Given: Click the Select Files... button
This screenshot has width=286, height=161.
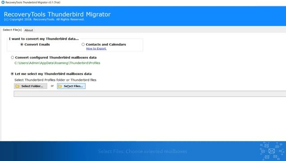Looking at the screenshot, I should point(71,86).
